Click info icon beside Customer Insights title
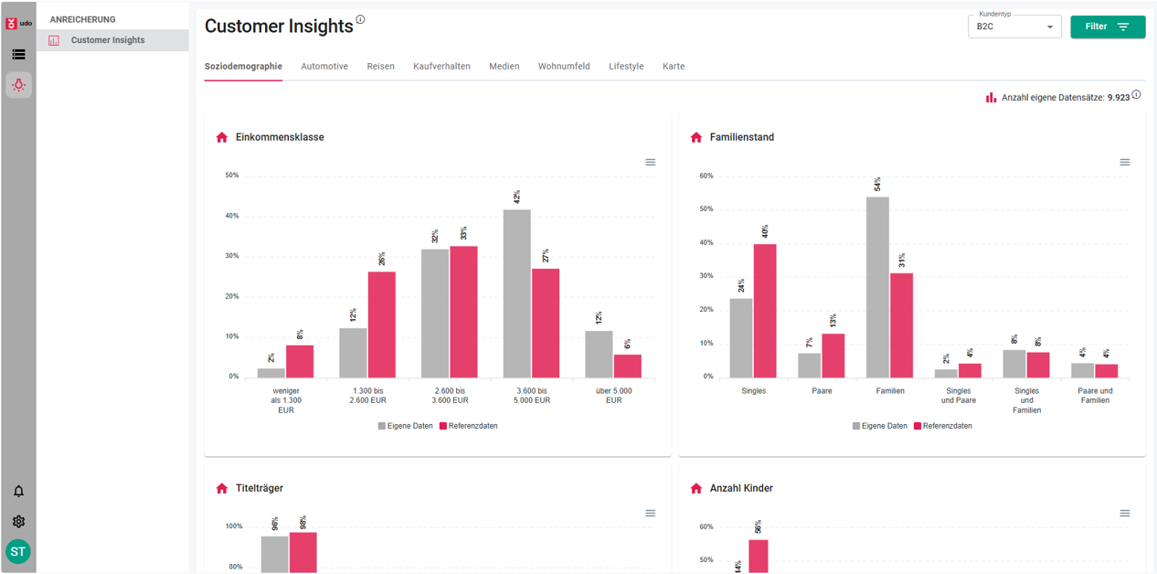Viewport: 1157px width, 574px height. click(x=360, y=20)
